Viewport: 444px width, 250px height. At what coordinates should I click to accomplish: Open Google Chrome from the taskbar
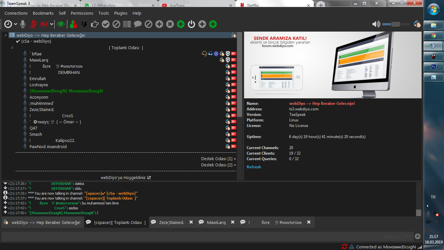click(434, 36)
